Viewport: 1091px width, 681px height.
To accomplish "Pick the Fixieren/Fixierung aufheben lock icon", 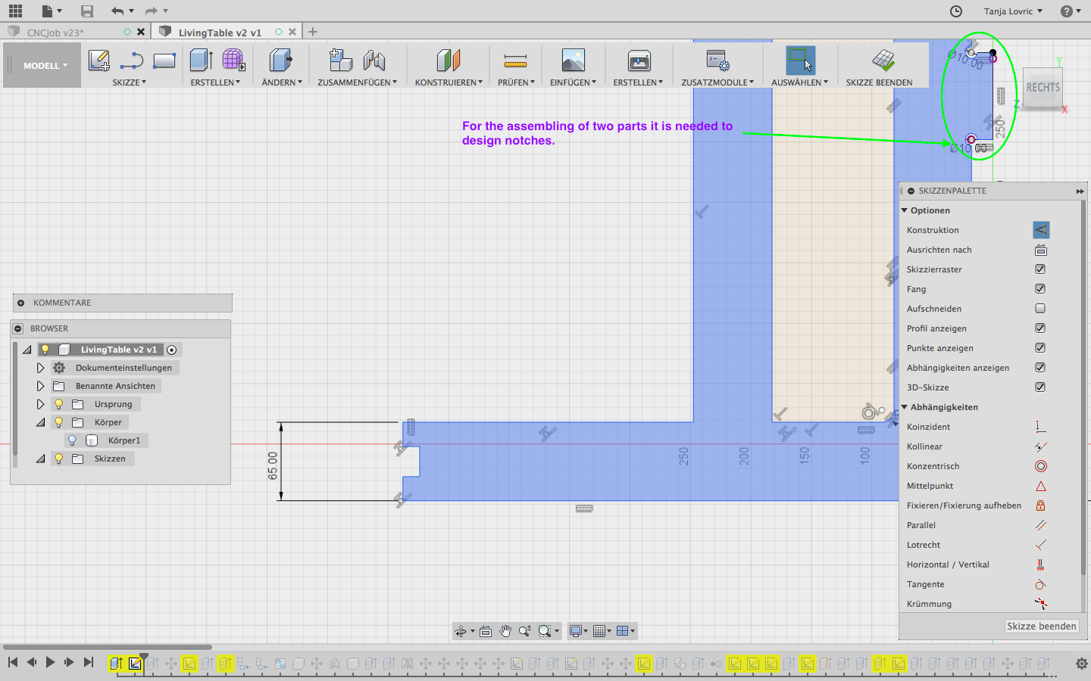I will [x=1041, y=505].
